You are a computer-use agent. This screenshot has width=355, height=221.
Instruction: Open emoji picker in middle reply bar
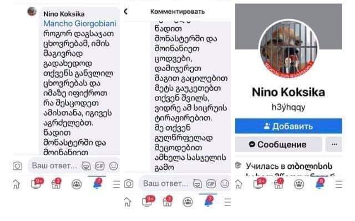coord(225,184)
